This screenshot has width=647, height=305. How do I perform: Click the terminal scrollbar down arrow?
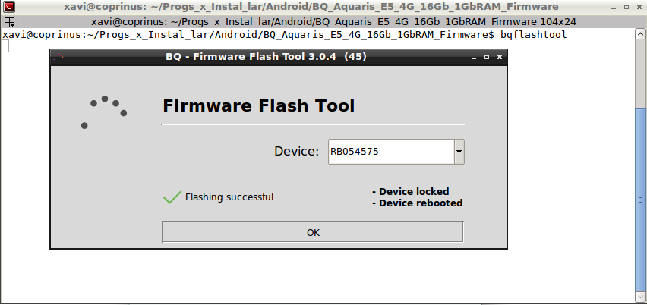(x=641, y=299)
